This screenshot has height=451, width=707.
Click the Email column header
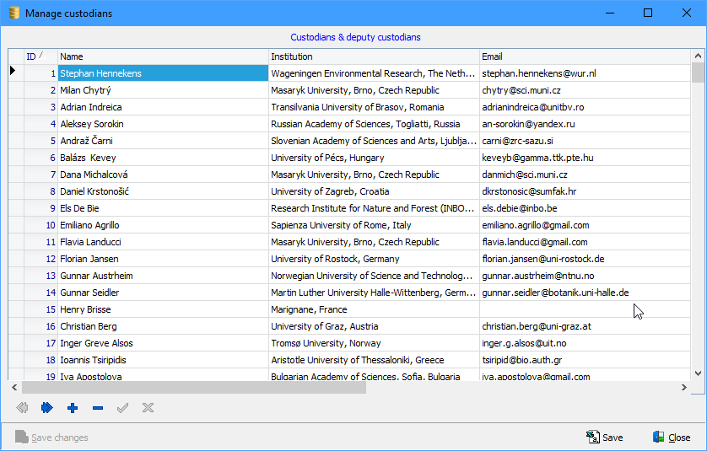(x=584, y=56)
